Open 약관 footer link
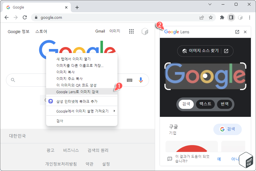This screenshot has width=256, height=171. (90, 164)
